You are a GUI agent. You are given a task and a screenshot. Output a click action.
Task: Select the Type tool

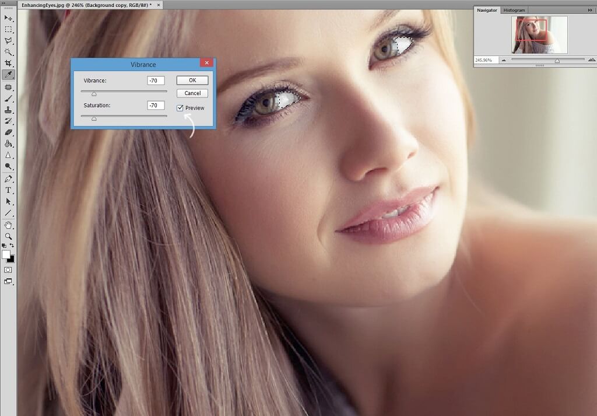click(x=8, y=190)
